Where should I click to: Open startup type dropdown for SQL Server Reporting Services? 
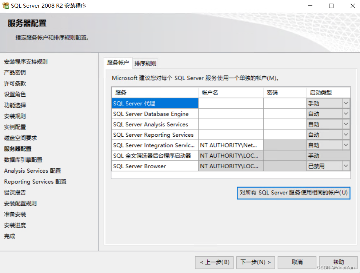(x=346, y=135)
